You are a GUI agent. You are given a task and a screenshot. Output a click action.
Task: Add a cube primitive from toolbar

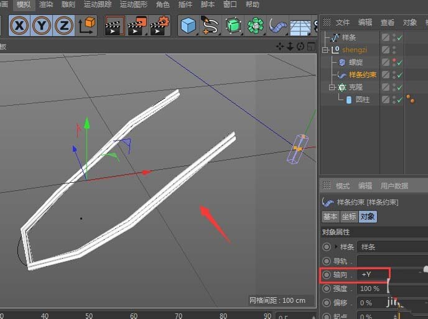(188, 26)
